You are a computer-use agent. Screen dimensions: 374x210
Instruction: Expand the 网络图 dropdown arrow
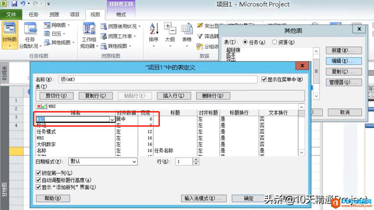click(x=69, y=25)
